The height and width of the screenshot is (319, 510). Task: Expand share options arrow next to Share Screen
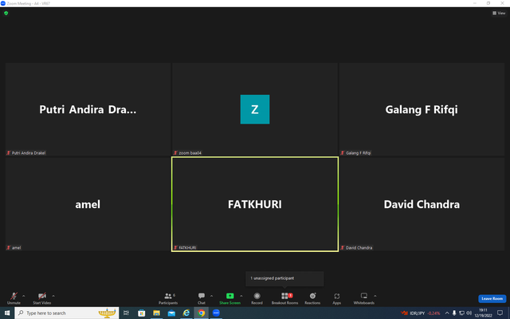coord(241,296)
